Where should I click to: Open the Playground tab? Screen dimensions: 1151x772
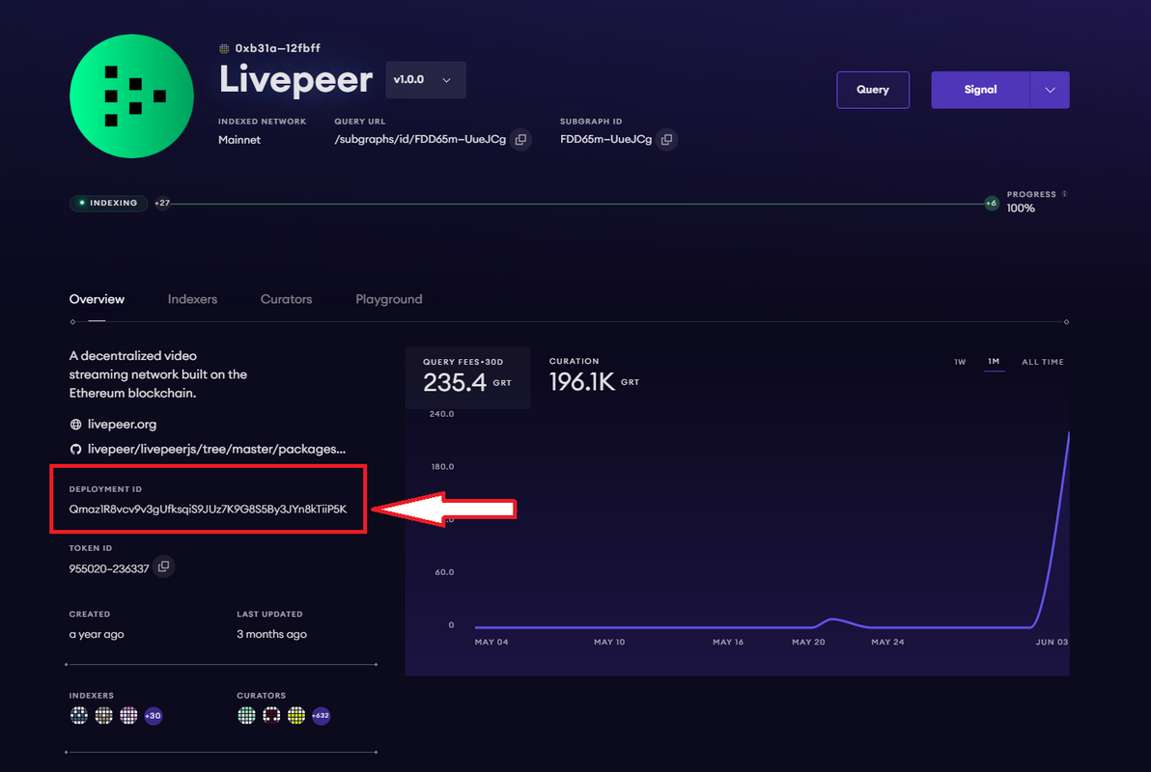389,299
